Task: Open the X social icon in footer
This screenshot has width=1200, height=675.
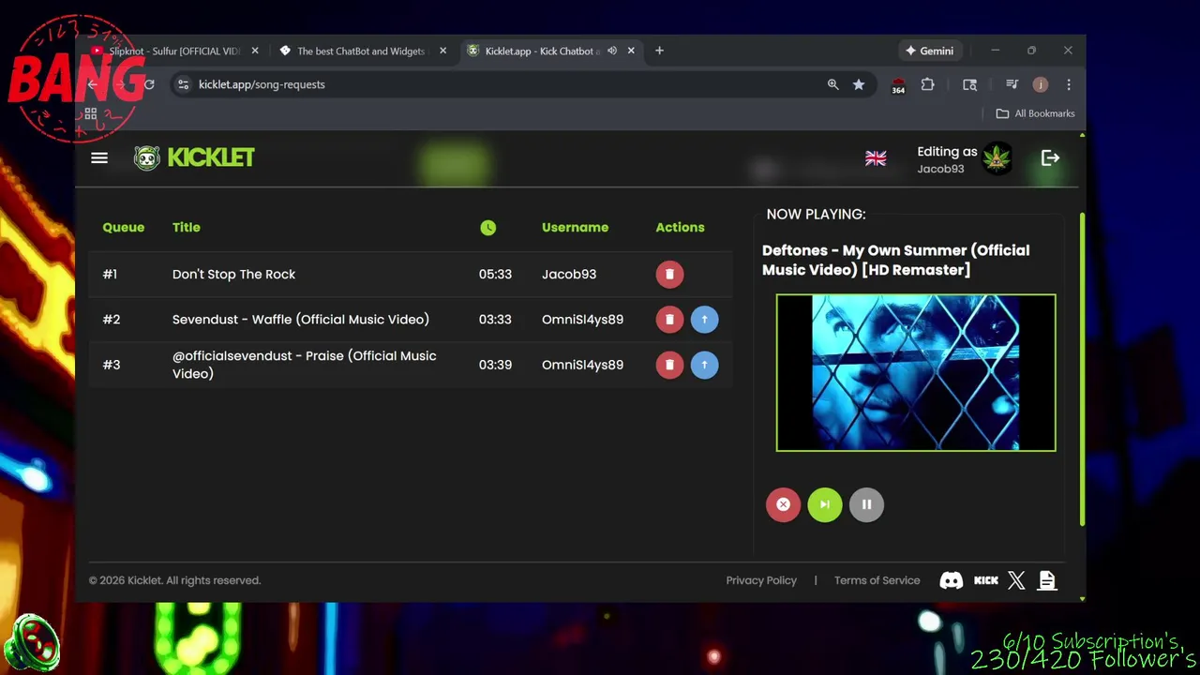Action: click(x=1016, y=580)
